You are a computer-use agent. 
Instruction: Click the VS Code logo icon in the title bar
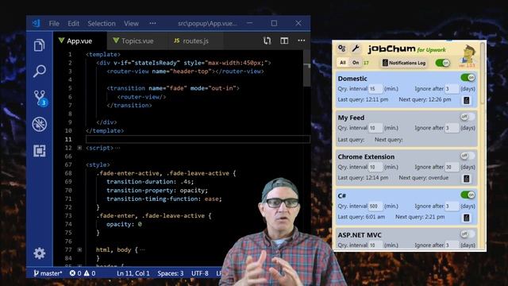click(x=36, y=23)
